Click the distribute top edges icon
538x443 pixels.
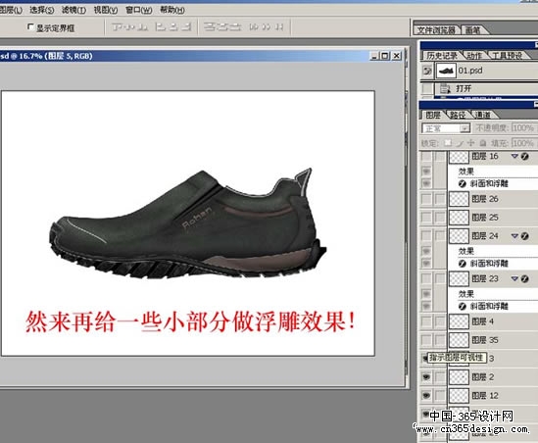pyautogui.click(x=210, y=26)
